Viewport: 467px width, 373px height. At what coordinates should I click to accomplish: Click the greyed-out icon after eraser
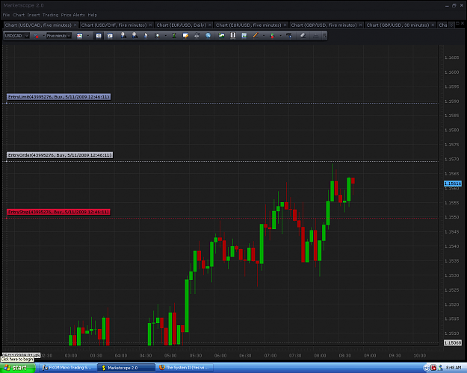pyautogui.click(x=316, y=36)
